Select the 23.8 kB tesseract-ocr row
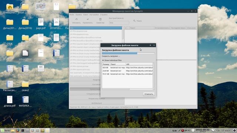Image resolution: width=237 pixels, height=133 pixels. click(x=127, y=71)
